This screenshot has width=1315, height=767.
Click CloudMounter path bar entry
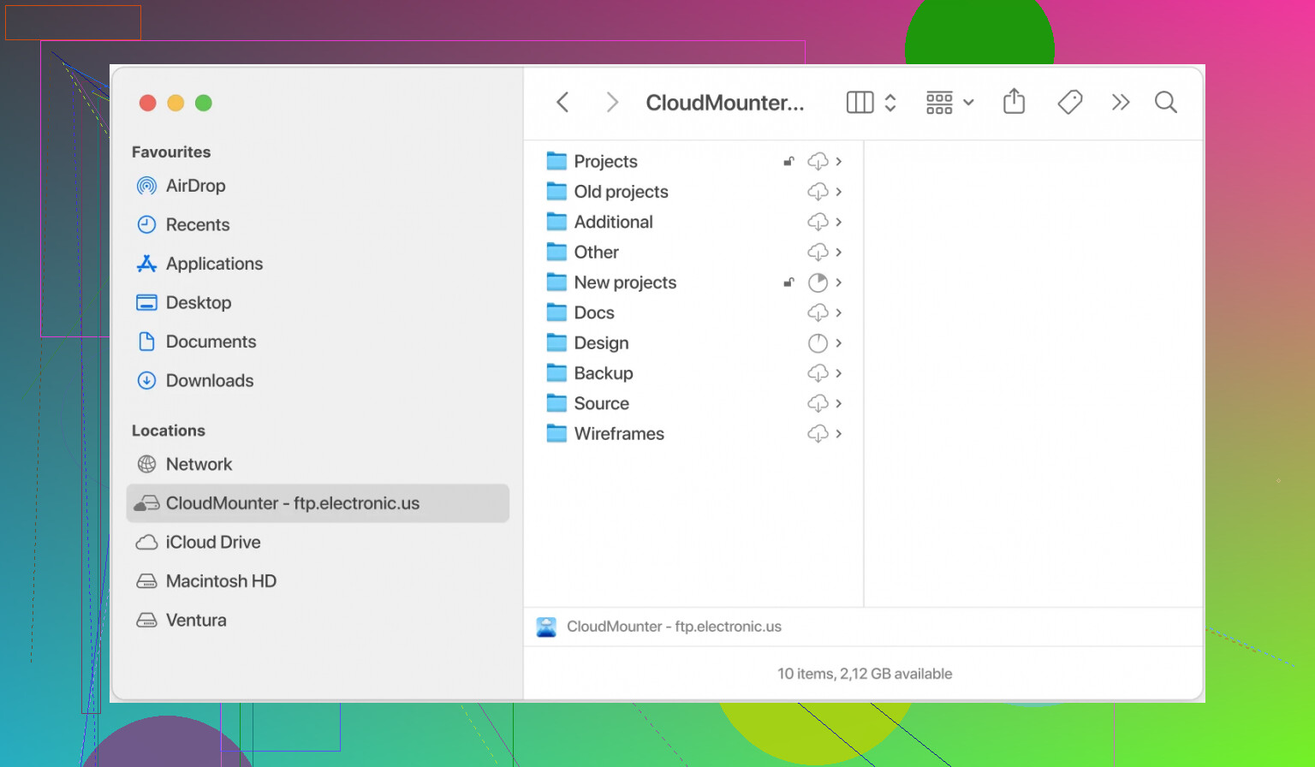(x=659, y=627)
